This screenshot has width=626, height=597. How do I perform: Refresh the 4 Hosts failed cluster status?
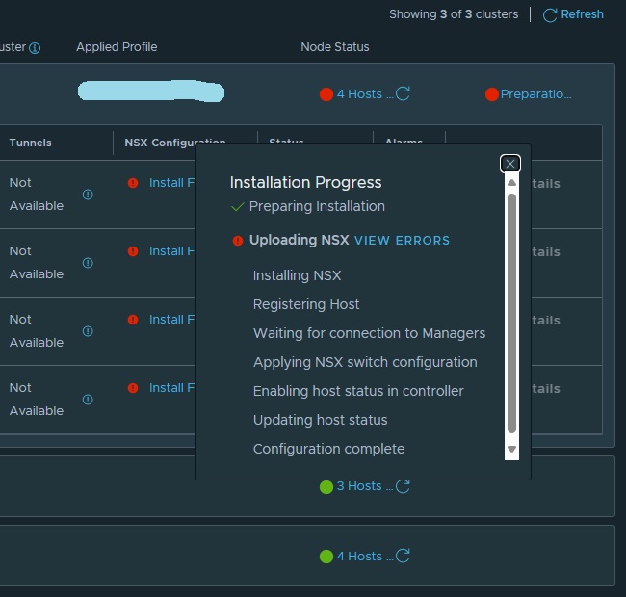tap(404, 93)
